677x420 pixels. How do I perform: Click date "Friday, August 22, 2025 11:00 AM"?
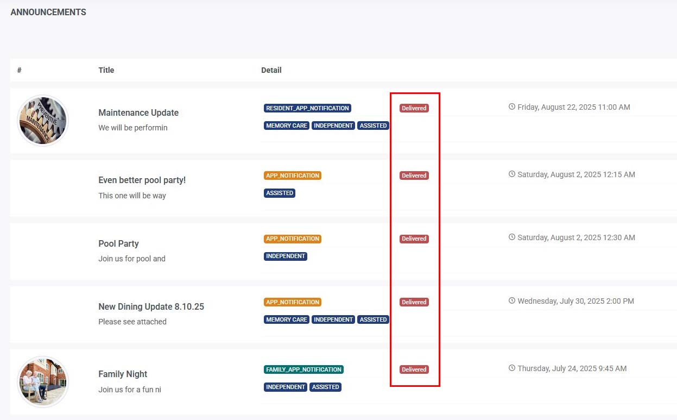coord(574,107)
